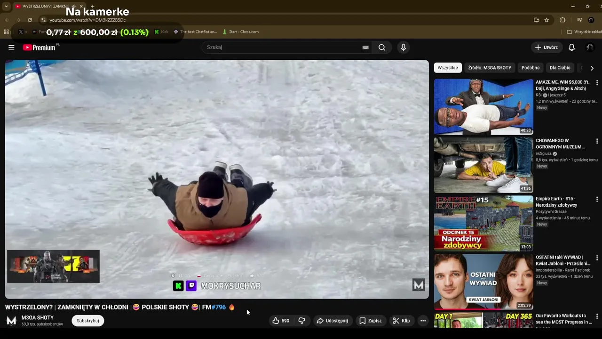
Task: Bookmark this page with star icon
Action: [x=547, y=20]
